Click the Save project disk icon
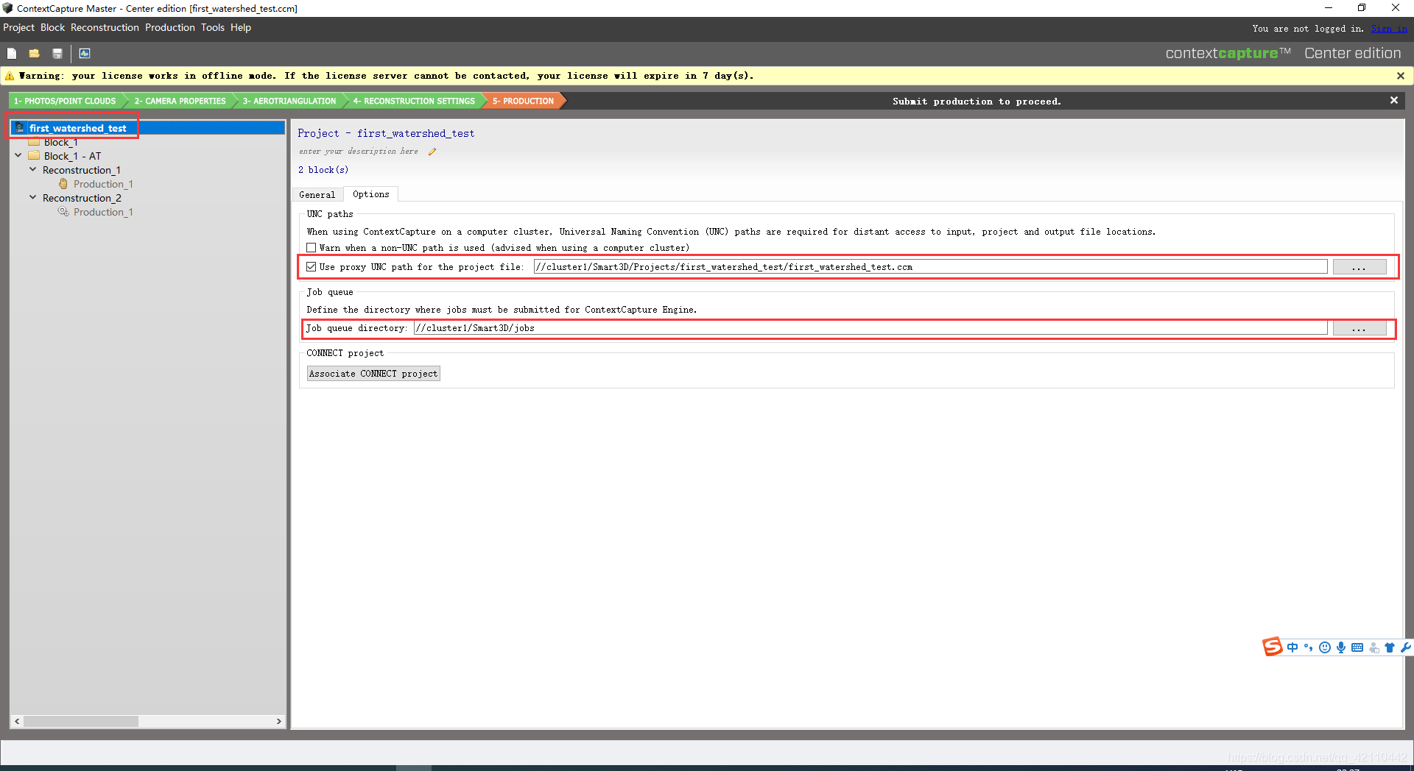The width and height of the screenshot is (1414, 771). click(57, 53)
